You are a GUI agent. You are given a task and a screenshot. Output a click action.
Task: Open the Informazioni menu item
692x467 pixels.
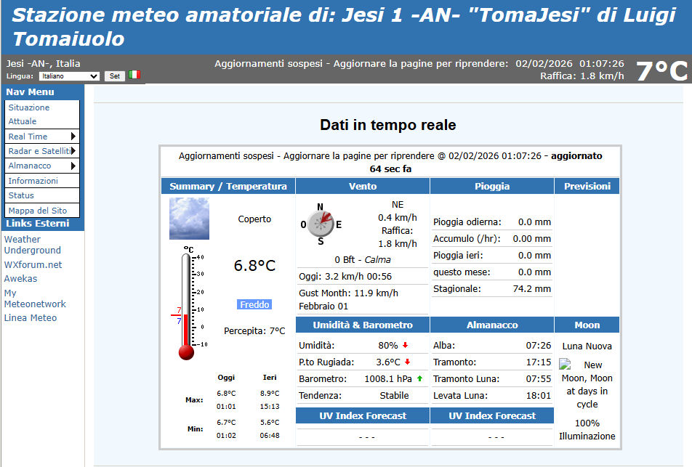[x=33, y=181]
